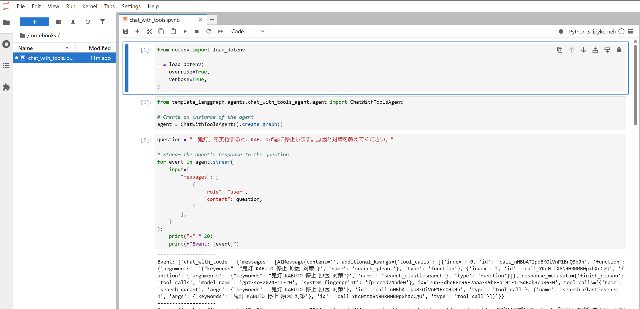The height and width of the screenshot is (309, 640).
Task: Restart kernel and run all cells
Action: 221,31
